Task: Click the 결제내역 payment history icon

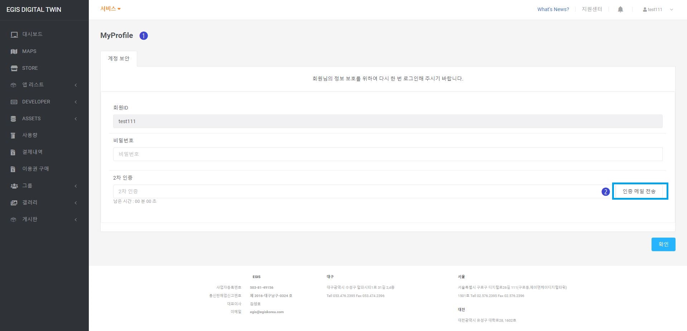Action: (x=13, y=152)
